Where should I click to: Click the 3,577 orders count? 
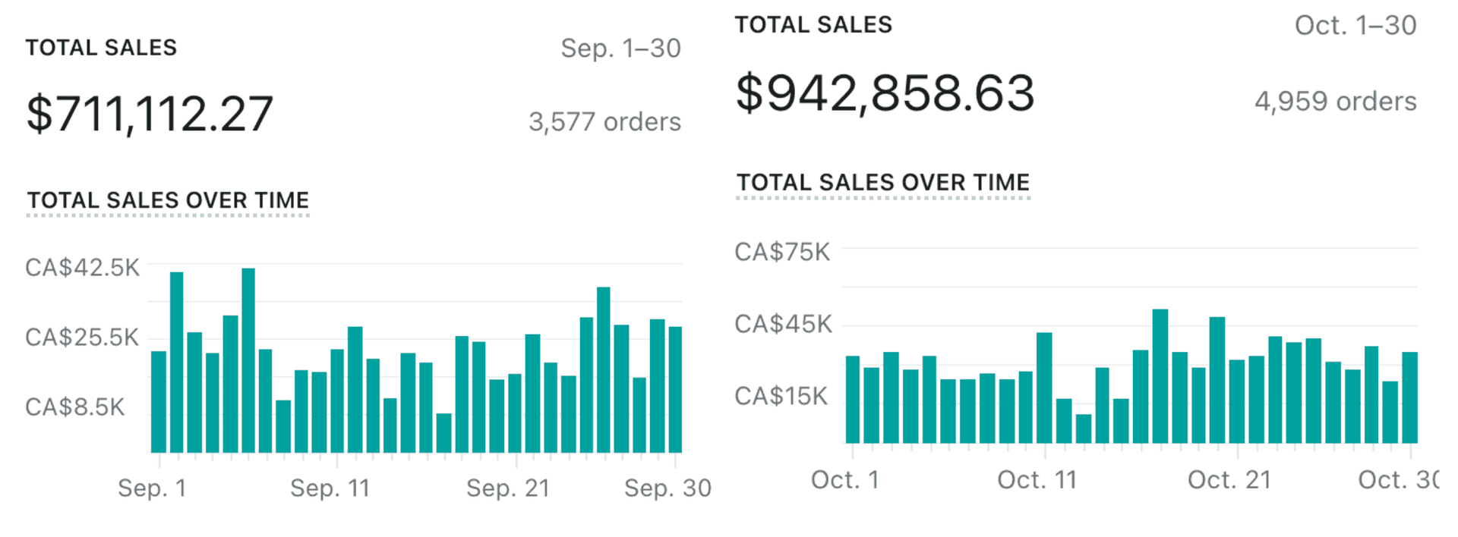click(x=604, y=122)
